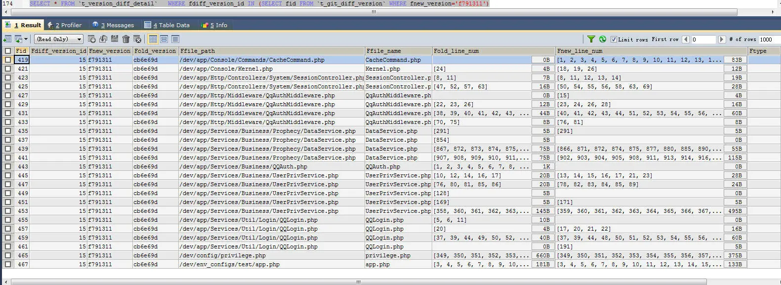Check the row checkbox for Fid 419

(x=8, y=60)
